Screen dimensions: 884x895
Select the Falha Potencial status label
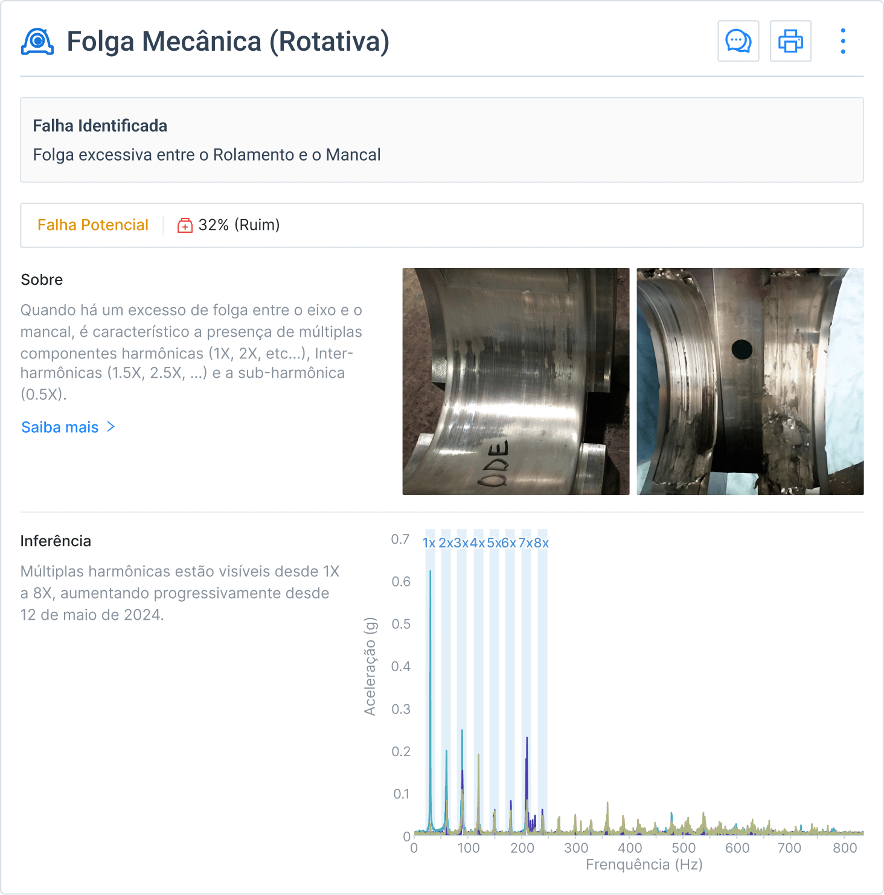click(x=93, y=225)
